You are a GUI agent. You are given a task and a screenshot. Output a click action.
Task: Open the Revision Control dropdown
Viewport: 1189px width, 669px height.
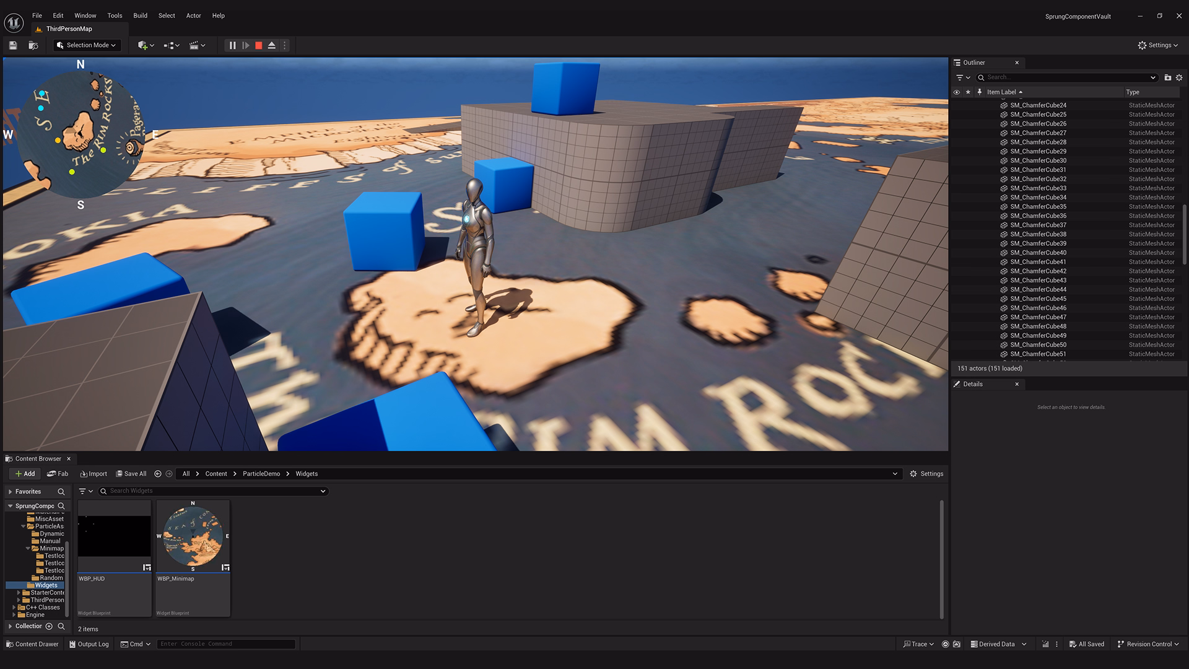pos(1148,644)
